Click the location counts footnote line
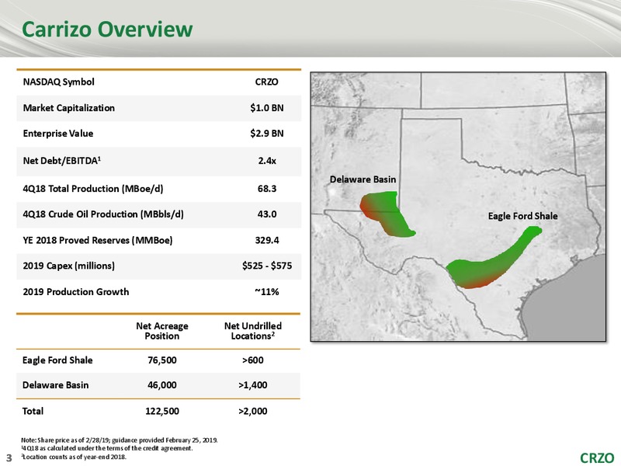The width and height of the screenshot is (621, 466). point(74,457)
